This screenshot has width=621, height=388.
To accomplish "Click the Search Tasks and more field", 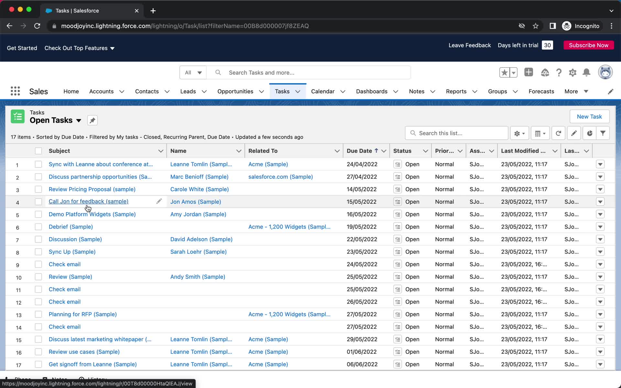I will point(309,72).
